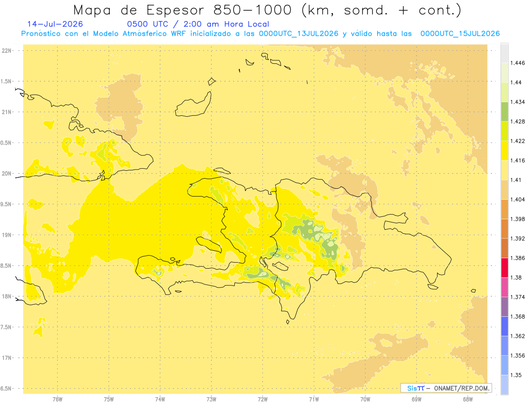Select the colorbar value '1.416'
Viewport: 525px width, 405px height.
coord(518,160)
